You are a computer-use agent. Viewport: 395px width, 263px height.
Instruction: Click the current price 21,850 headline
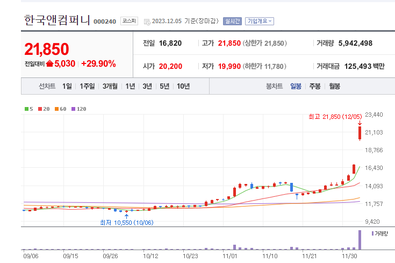[47, 49]
